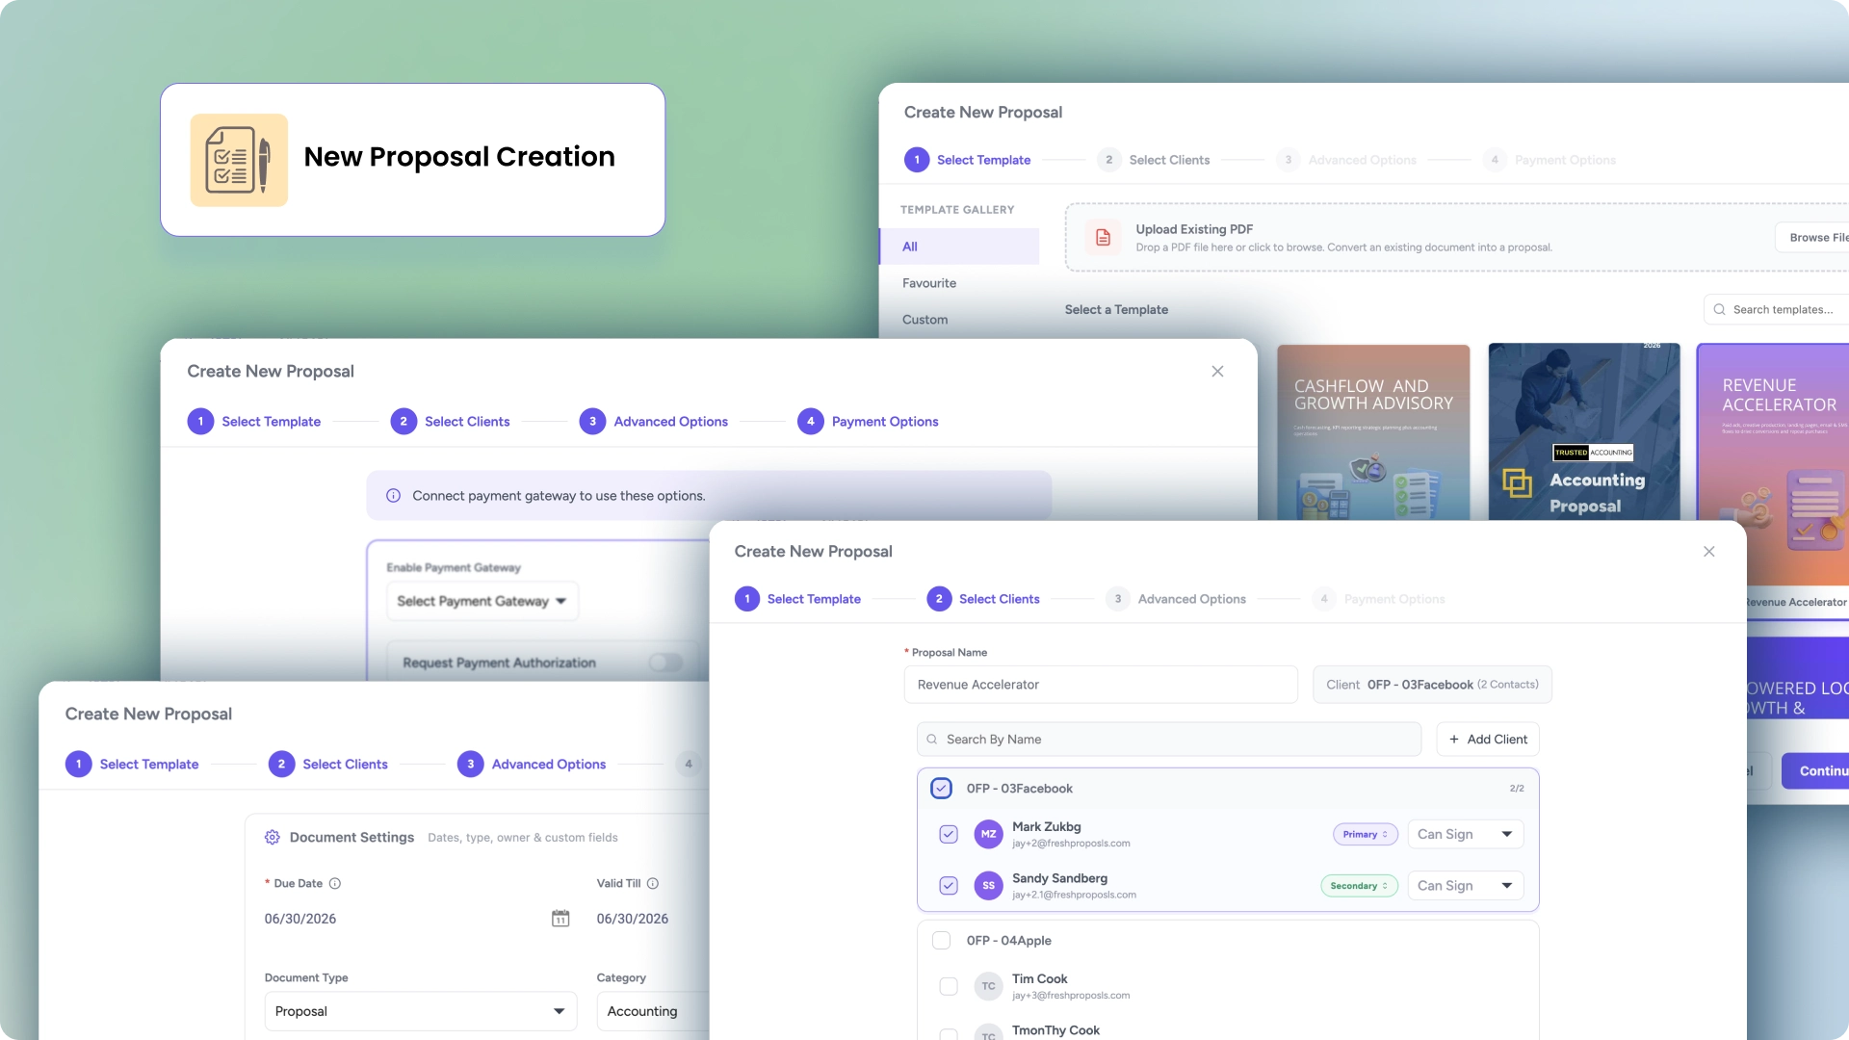
Task: Go to Payment Options step label
Action: 885,422
